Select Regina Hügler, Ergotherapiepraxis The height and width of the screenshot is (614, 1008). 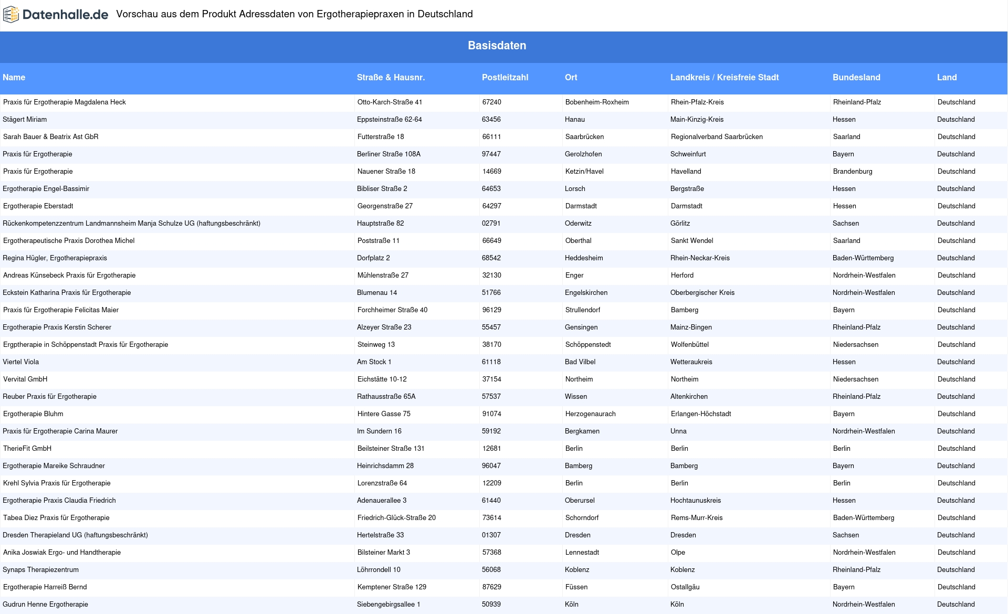click(x=55, y=258)
